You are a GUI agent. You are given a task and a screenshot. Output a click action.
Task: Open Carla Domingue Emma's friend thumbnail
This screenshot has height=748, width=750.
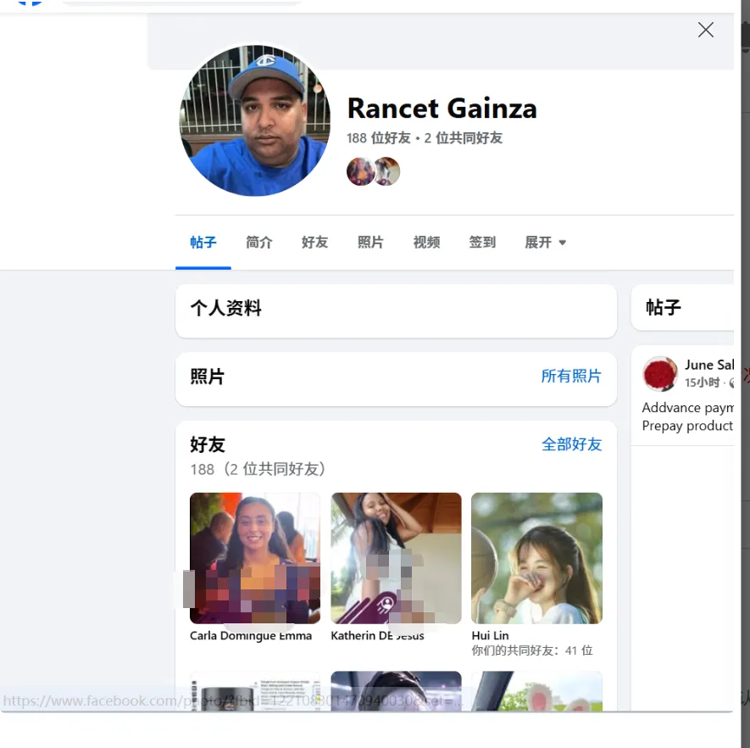tap(254, 557)
